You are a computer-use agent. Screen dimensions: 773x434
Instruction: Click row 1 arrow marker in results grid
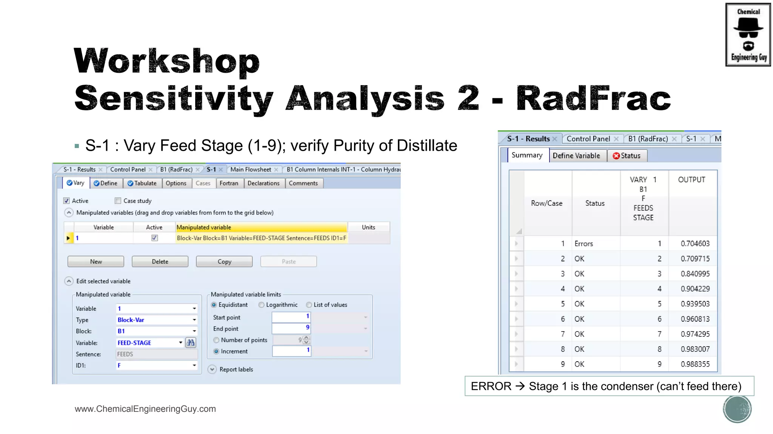click(x=516, y=244)
